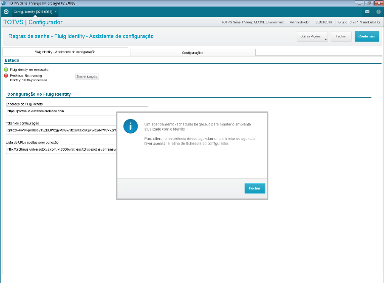Click the Estado section heading
The image size is (387, 285).
[12, 60]
